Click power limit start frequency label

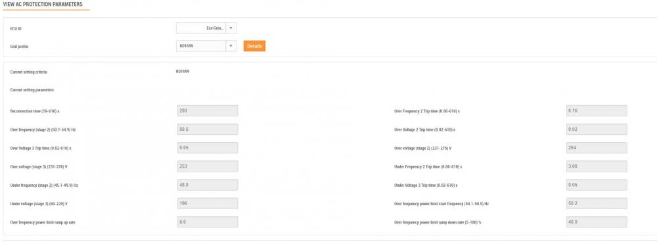[442, 203]
